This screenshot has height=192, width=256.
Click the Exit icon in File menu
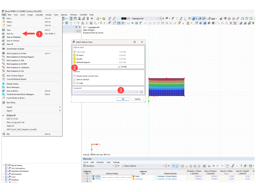pyautogui.click(x=3, y=134)
